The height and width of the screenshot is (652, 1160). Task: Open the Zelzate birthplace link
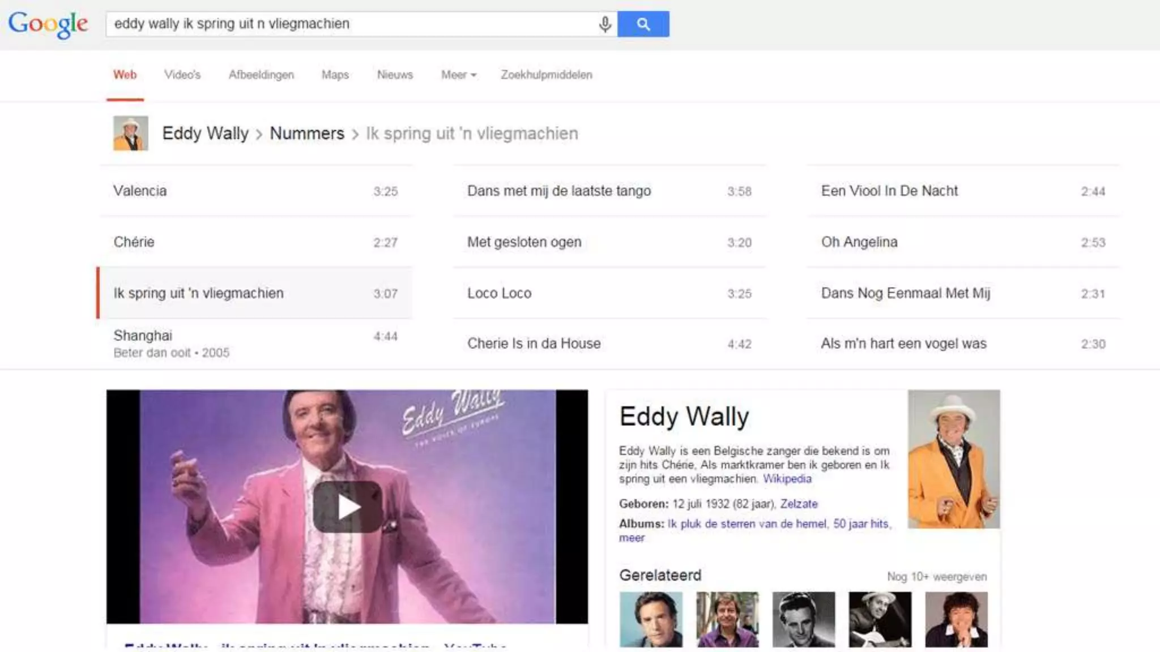point(799,504)
